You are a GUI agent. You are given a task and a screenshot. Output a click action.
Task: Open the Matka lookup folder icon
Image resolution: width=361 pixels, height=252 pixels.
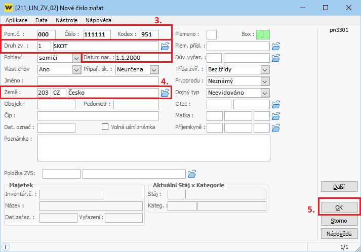tap(275, 116)
